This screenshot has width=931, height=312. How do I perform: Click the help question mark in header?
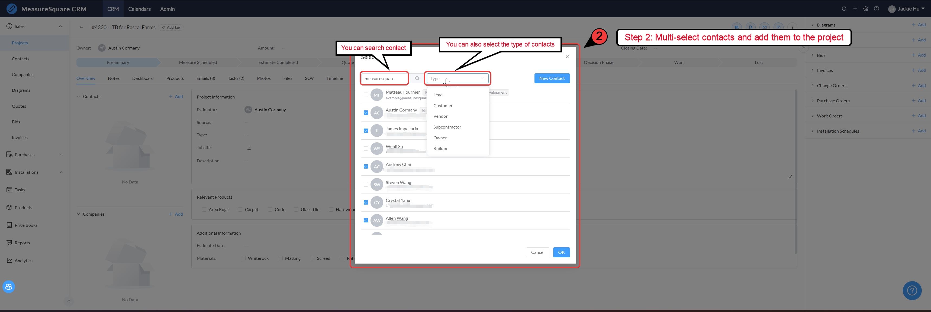click(877, 9)
